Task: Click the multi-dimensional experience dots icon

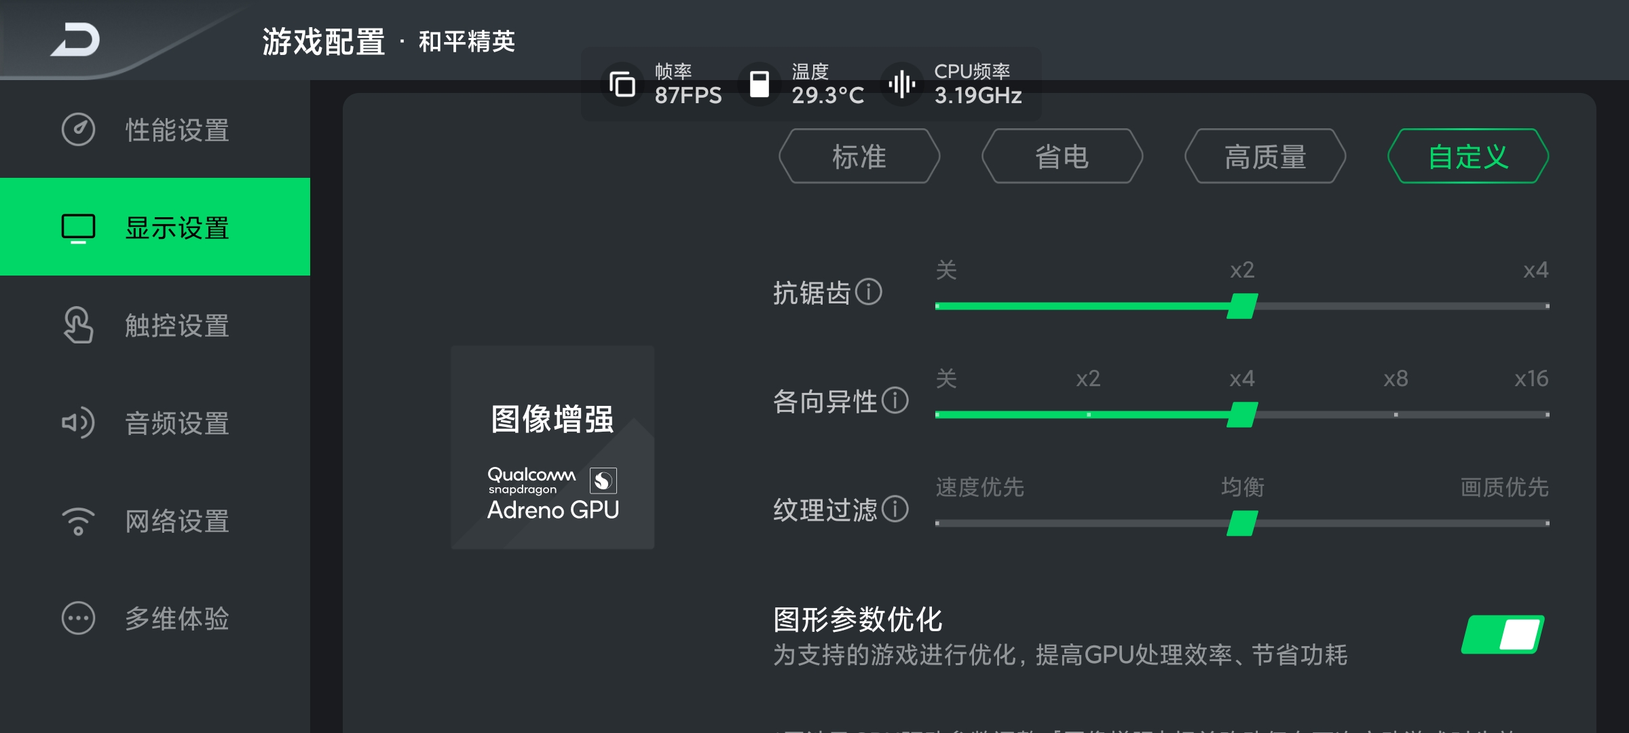Action: 79,618
